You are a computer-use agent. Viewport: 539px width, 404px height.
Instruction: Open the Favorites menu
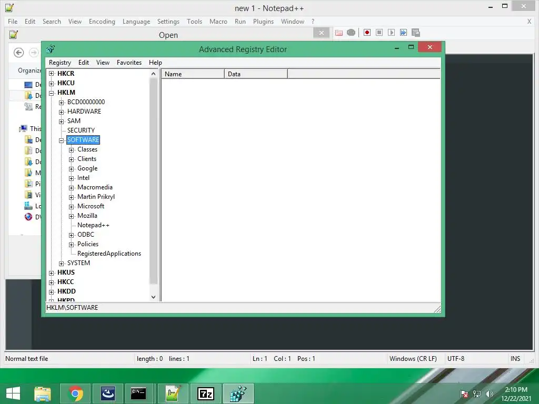(x=129, y=63)
